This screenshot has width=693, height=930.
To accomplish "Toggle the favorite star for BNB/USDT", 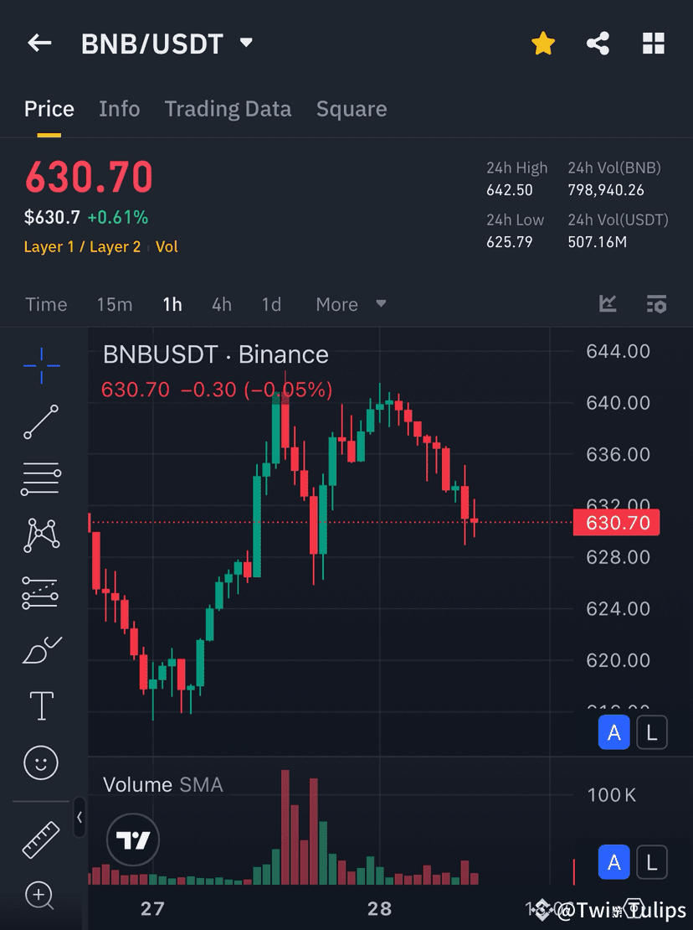I will [543, 43].
